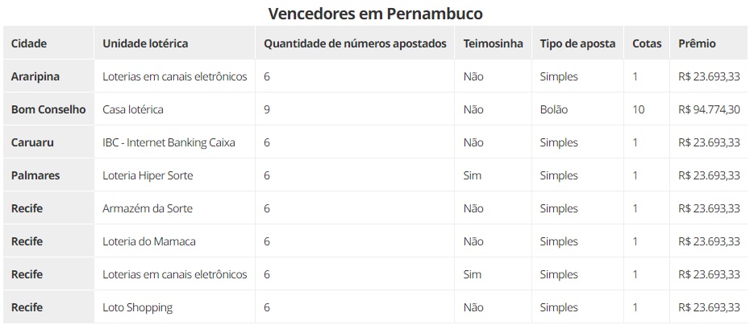The image size is (754, 325).
Task: Click the 'Teimosinha' column header
Action: 493,43
